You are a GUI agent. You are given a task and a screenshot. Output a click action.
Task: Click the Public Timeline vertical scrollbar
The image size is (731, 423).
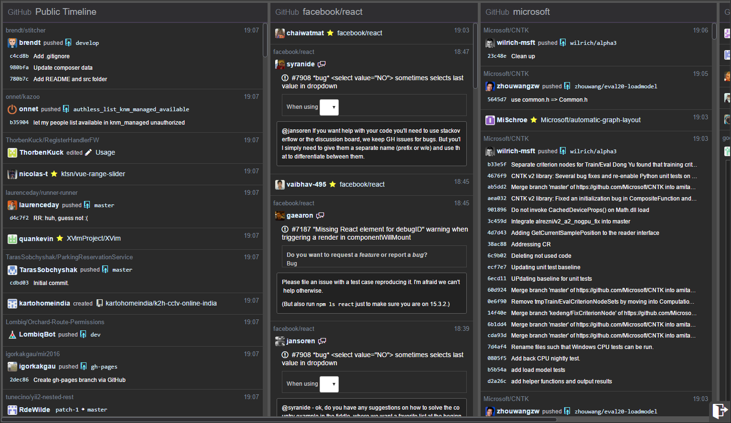click(265, 41)
